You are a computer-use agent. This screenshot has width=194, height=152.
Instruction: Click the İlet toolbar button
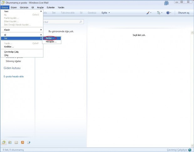click(x=54, y=13)
